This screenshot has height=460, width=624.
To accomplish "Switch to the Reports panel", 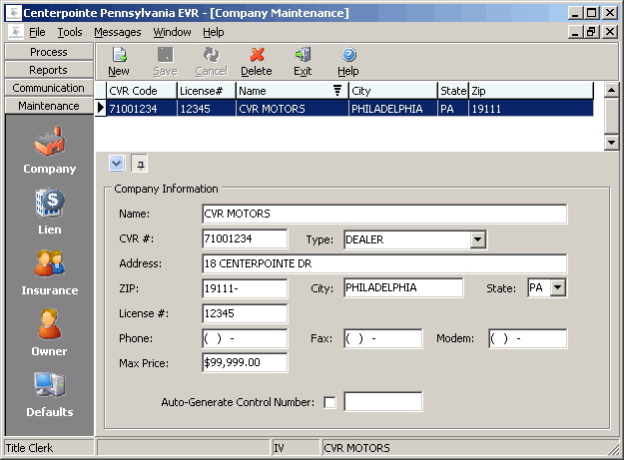I will coord(48,70).
